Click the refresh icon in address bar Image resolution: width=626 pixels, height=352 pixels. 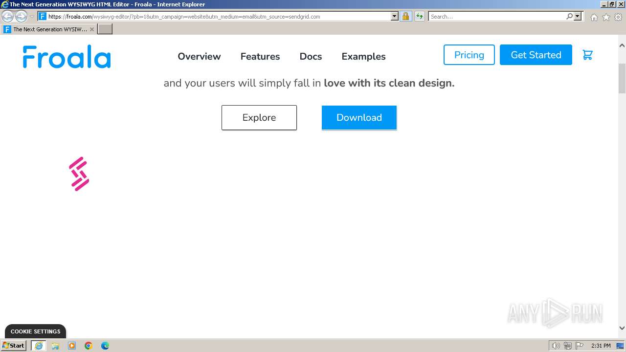420,16
